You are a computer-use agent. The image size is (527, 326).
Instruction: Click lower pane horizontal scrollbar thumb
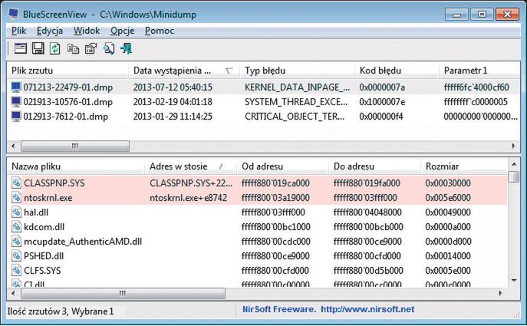(123, 293)
